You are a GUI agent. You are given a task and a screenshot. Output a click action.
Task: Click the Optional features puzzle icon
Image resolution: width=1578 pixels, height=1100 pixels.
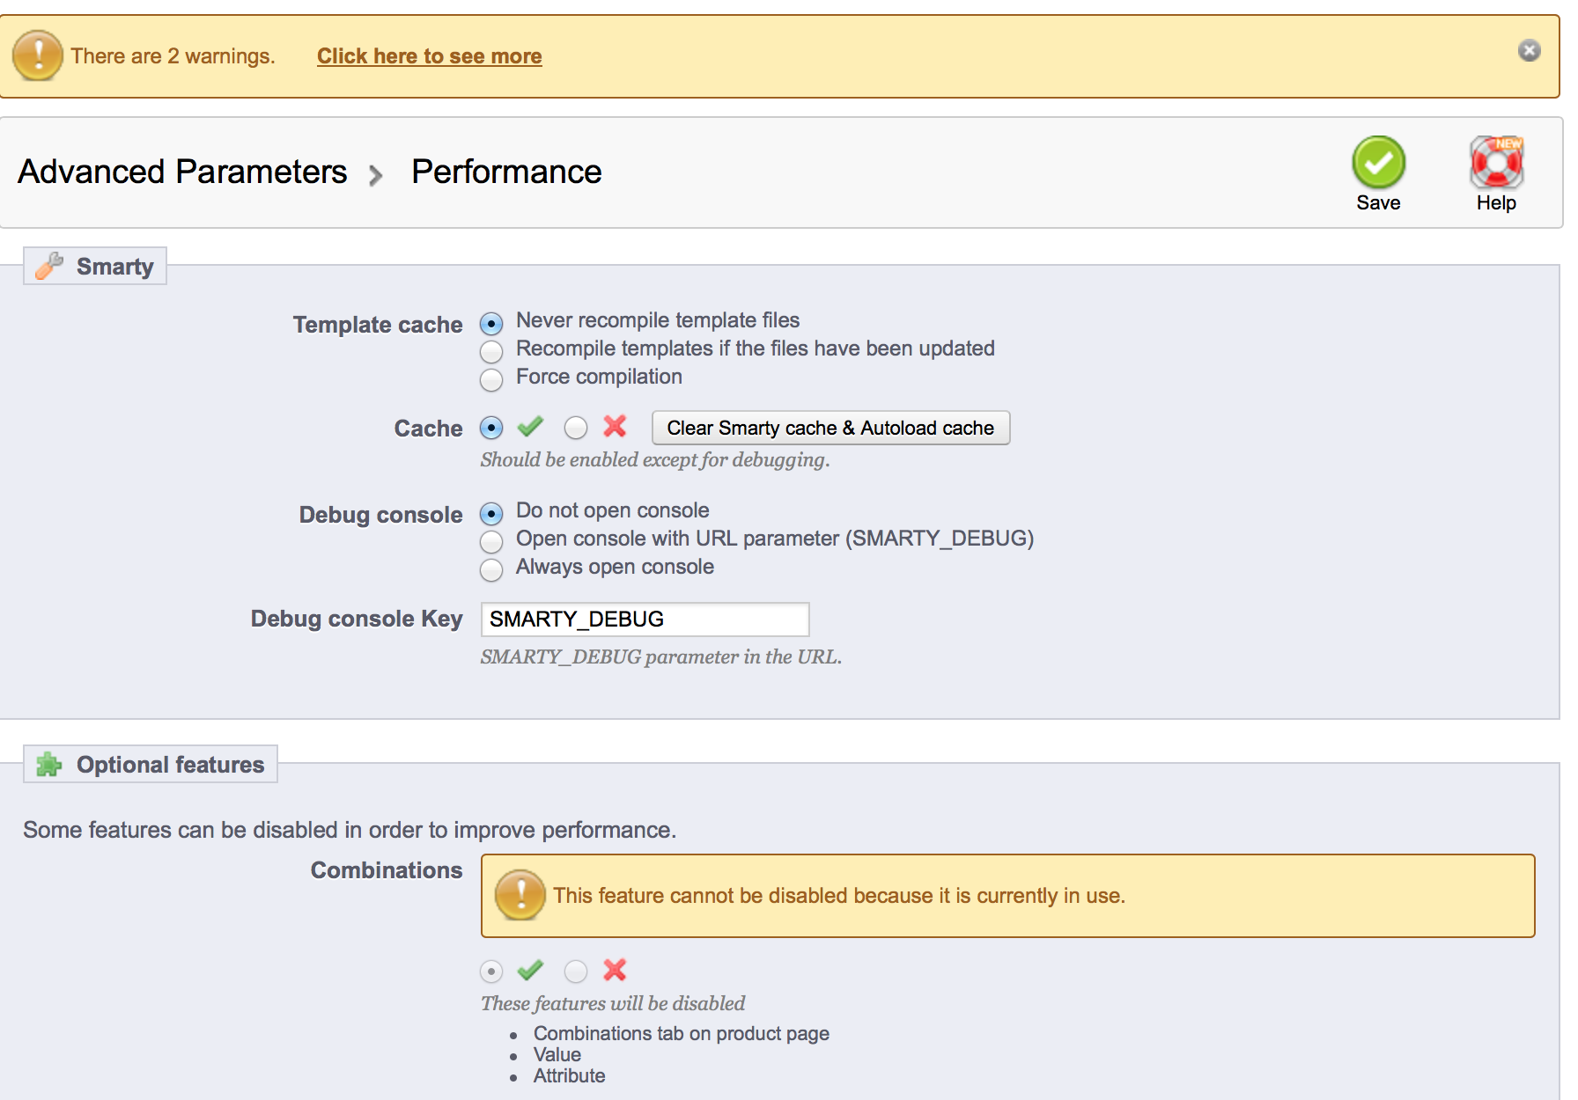tap(49, 765)
